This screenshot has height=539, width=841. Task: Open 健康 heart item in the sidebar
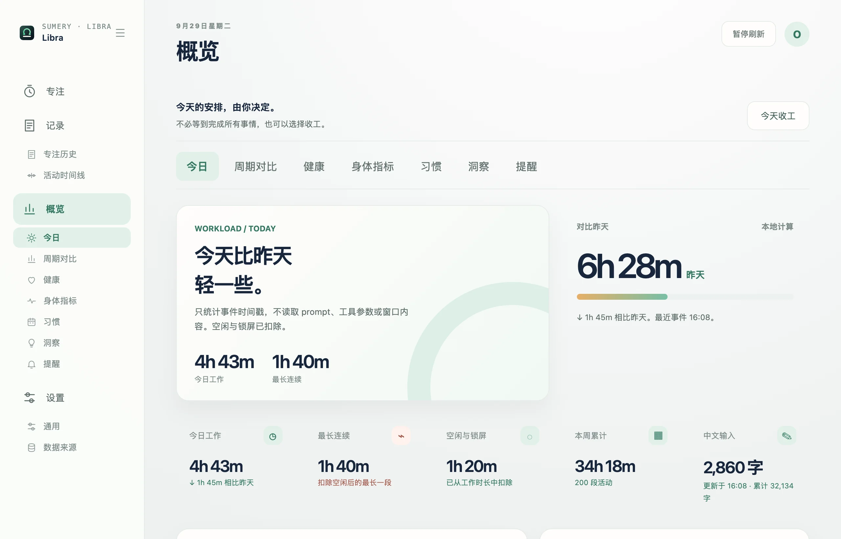click(x=72, y=280)
